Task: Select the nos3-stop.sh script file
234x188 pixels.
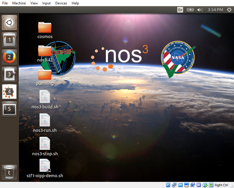Action: [x=45, y=147]
